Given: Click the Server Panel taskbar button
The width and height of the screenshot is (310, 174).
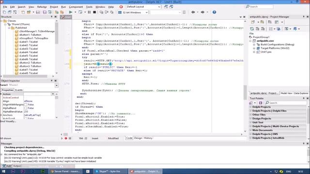Looking at the screenshot, I should click(x=65, y=171).
